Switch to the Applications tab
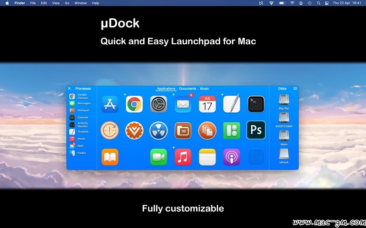The width and height of the screenshot is (366, 228). click(x=166, y=88)
